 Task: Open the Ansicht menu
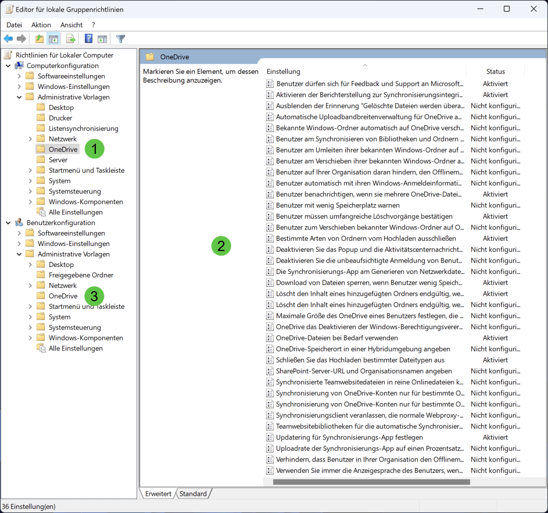(x=71, y=25)
